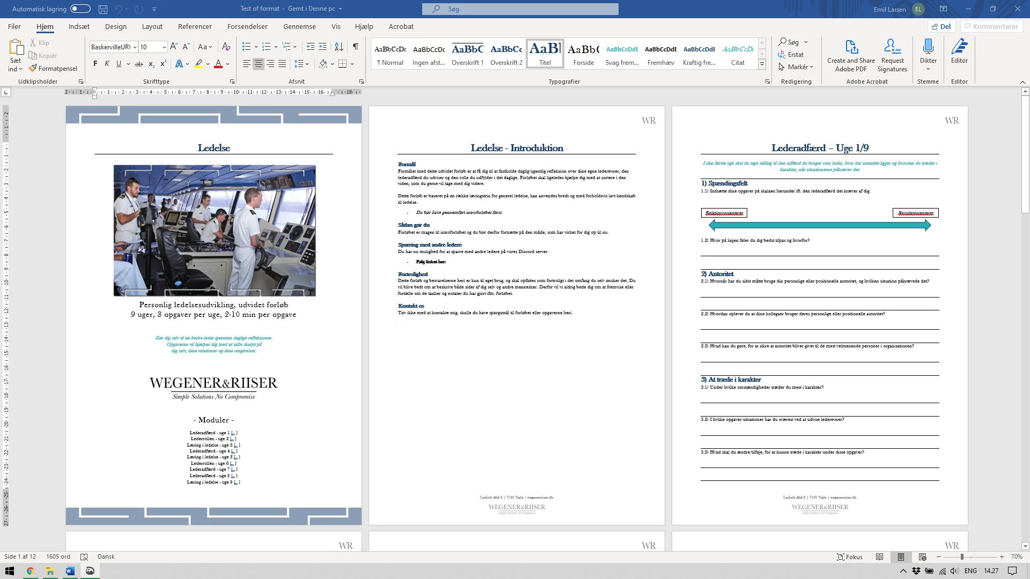Select the Overskrift 1 style

click(467, 54)
